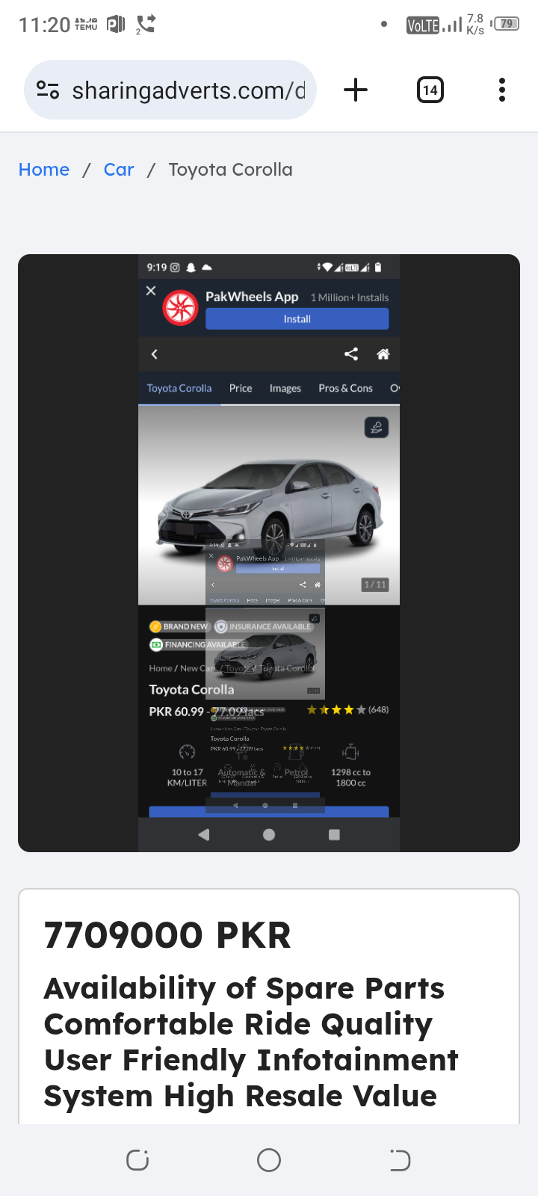Viewport: 538px width, 1196px height.
Task: Tap the BRAND NEW badge
Action: [179, 626]
